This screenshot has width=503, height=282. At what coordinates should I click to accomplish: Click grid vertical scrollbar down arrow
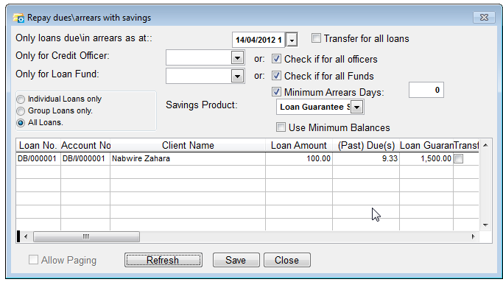coord(485,225)
